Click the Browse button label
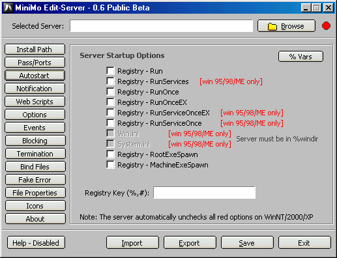 pos(293,26)
